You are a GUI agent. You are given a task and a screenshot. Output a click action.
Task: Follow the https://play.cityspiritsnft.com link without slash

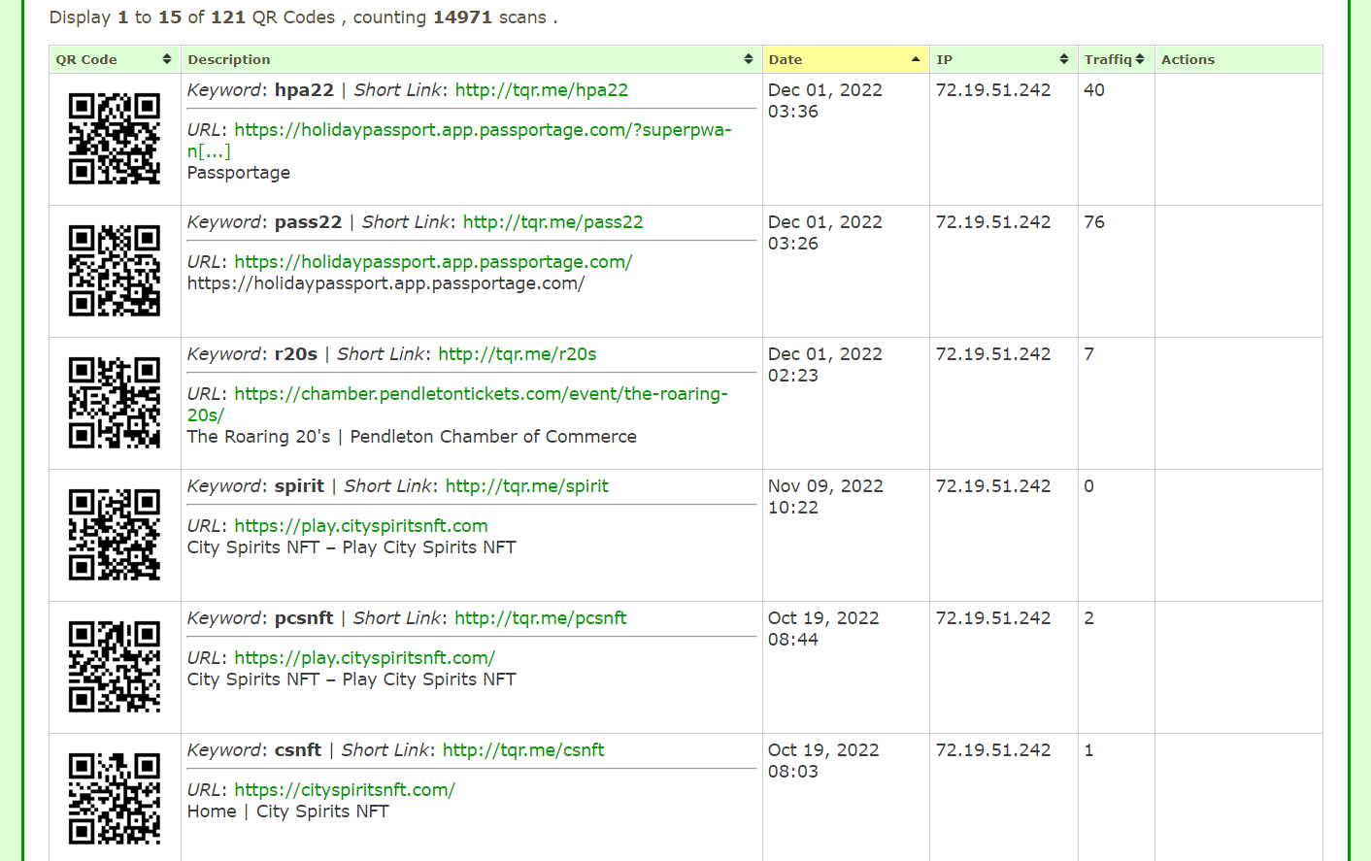tap(361, 526)
